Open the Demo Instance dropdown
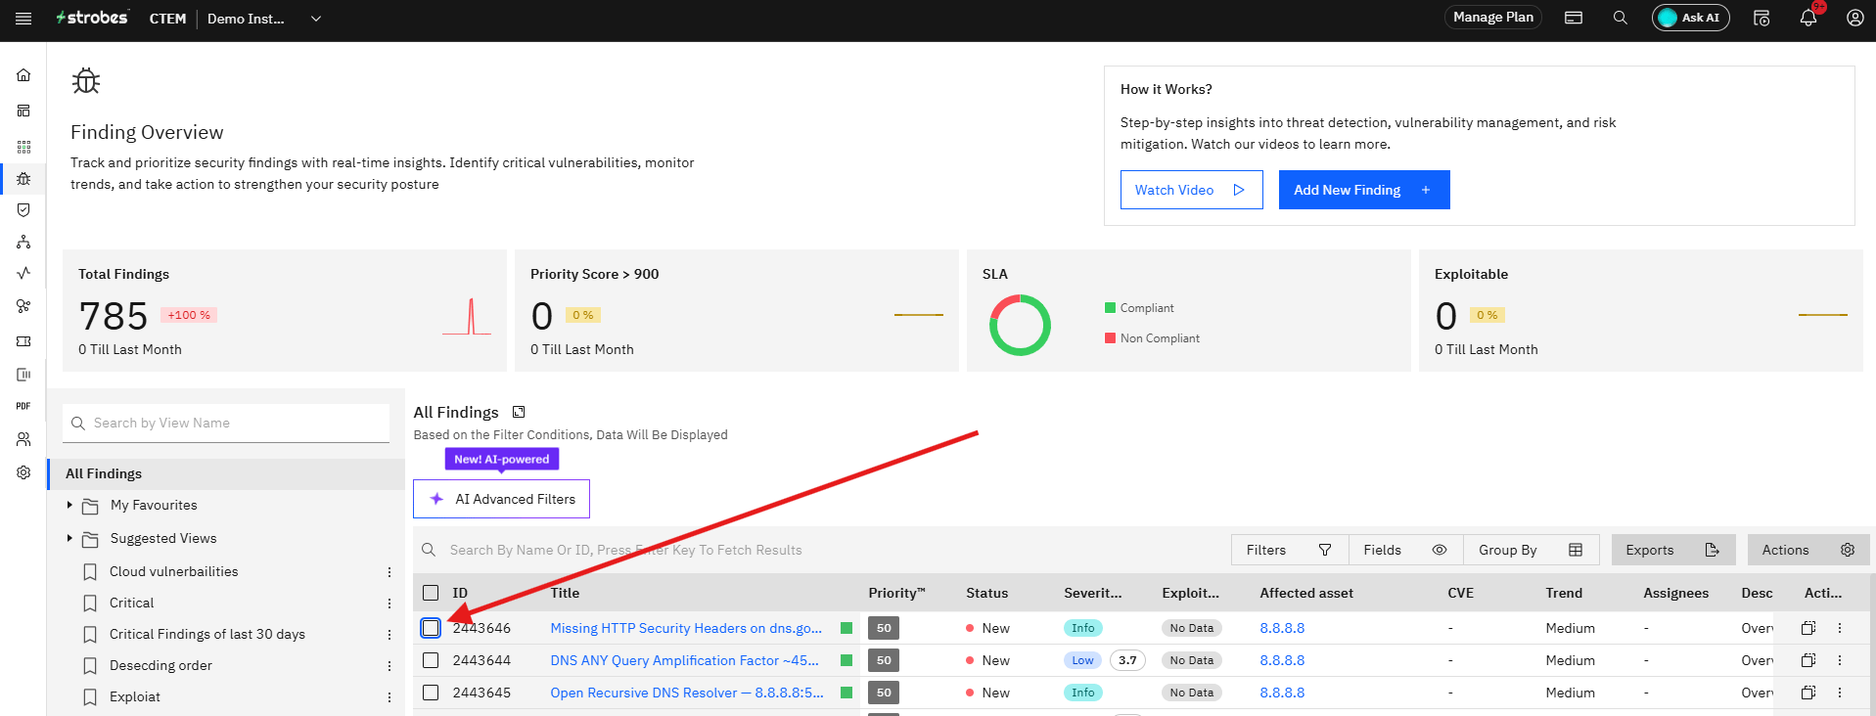Screen dimensions: 1876x716 pos(264,19)
